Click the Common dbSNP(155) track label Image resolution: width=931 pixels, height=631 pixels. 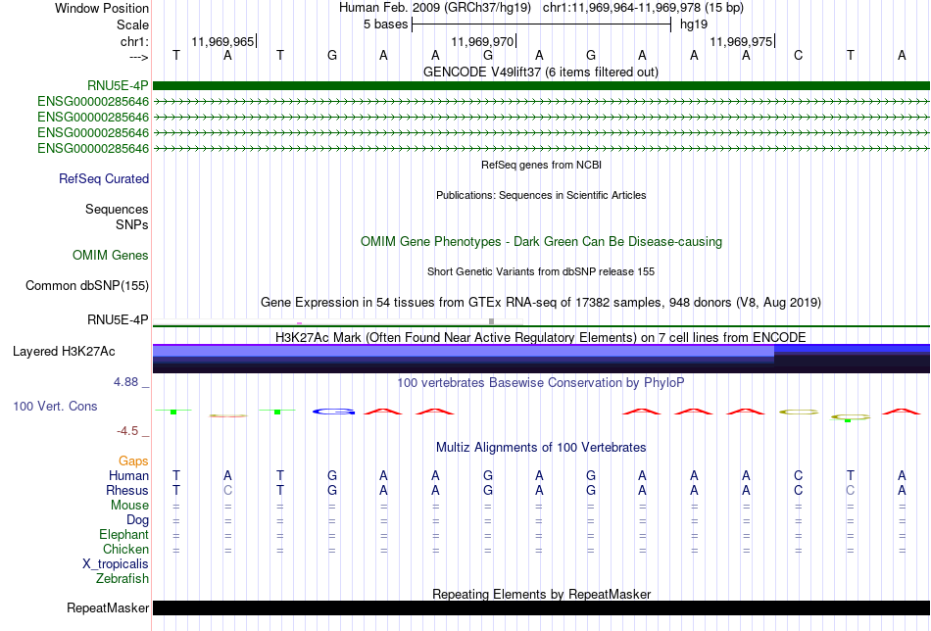click(x=87, y=285)
